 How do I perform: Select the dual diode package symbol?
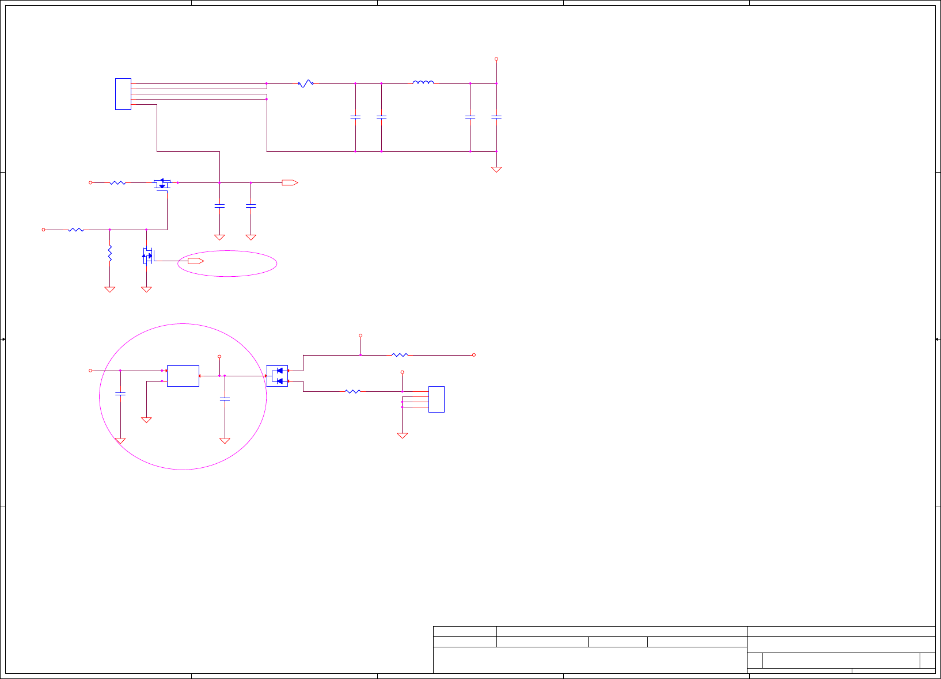click(x=277, y=376)
